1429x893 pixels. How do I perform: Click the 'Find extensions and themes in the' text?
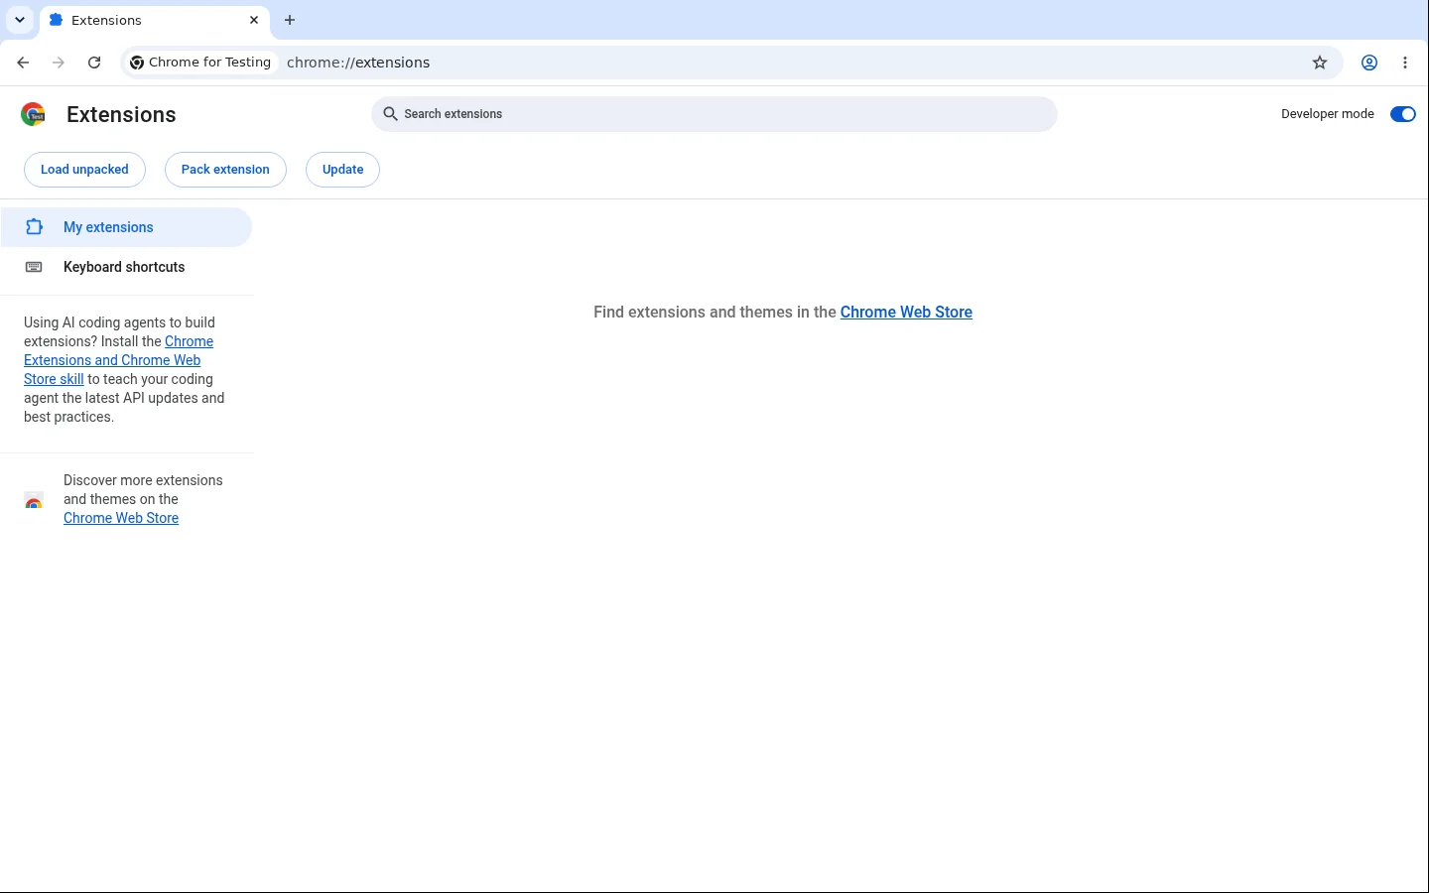pyautogui.click(x=714, y=312)
